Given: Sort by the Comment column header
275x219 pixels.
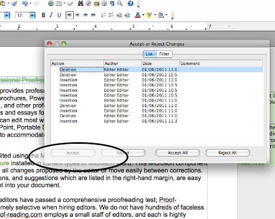Looking at the screenshot, I should click(x=221, y=63).
